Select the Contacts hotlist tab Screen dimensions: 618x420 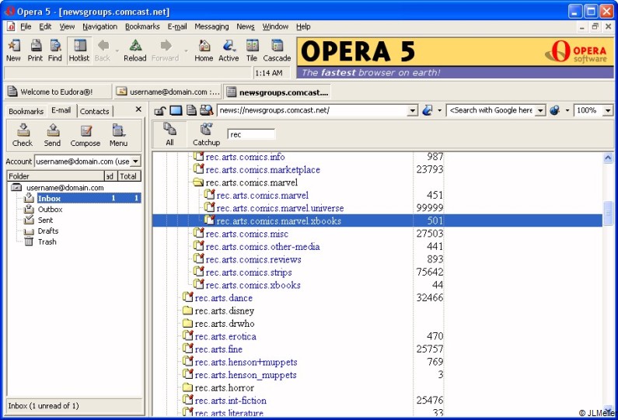(94, 111)
